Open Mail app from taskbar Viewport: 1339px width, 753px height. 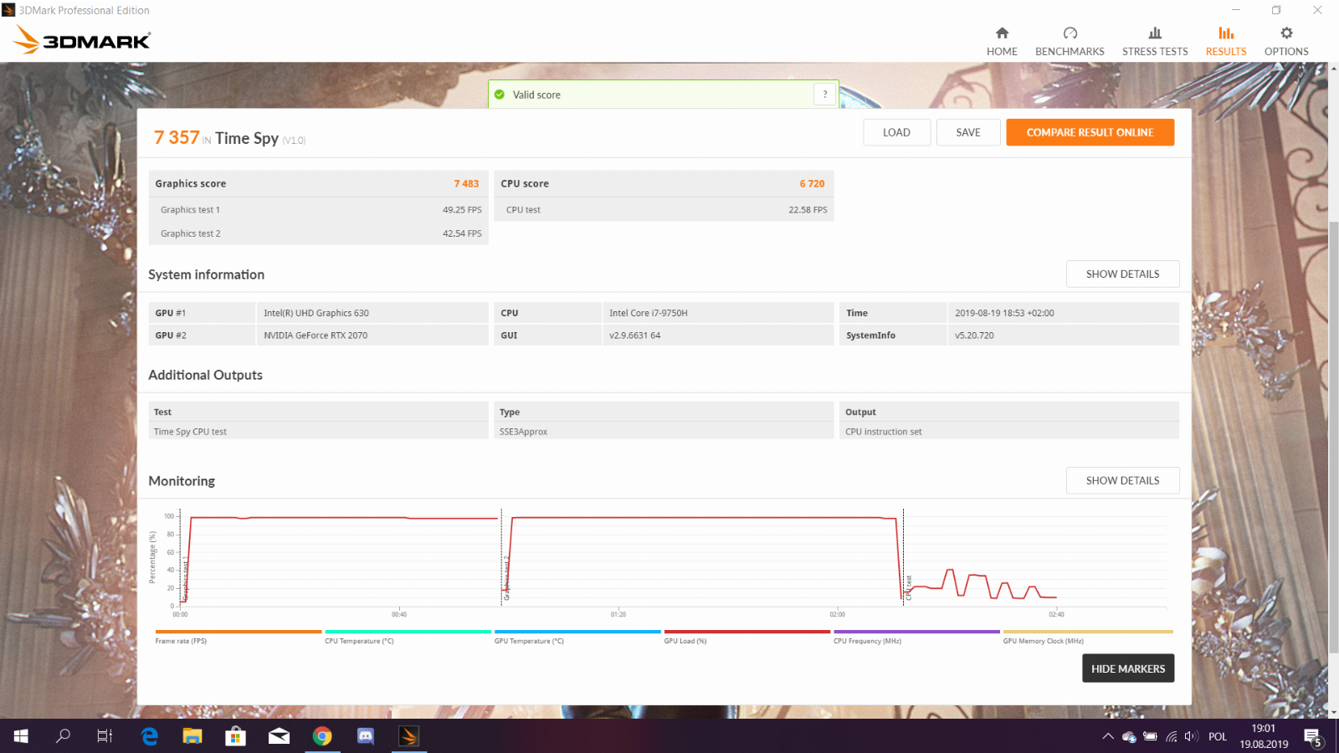pos(279,736)
